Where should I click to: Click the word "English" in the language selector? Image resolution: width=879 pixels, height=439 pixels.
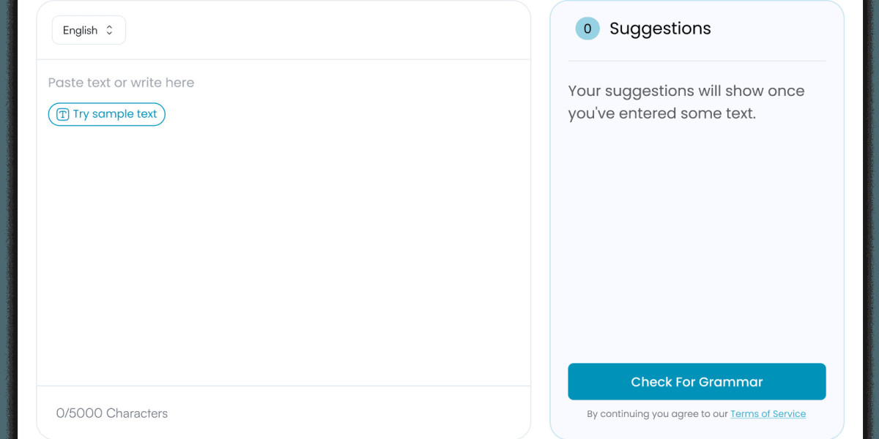click(80, 30)
